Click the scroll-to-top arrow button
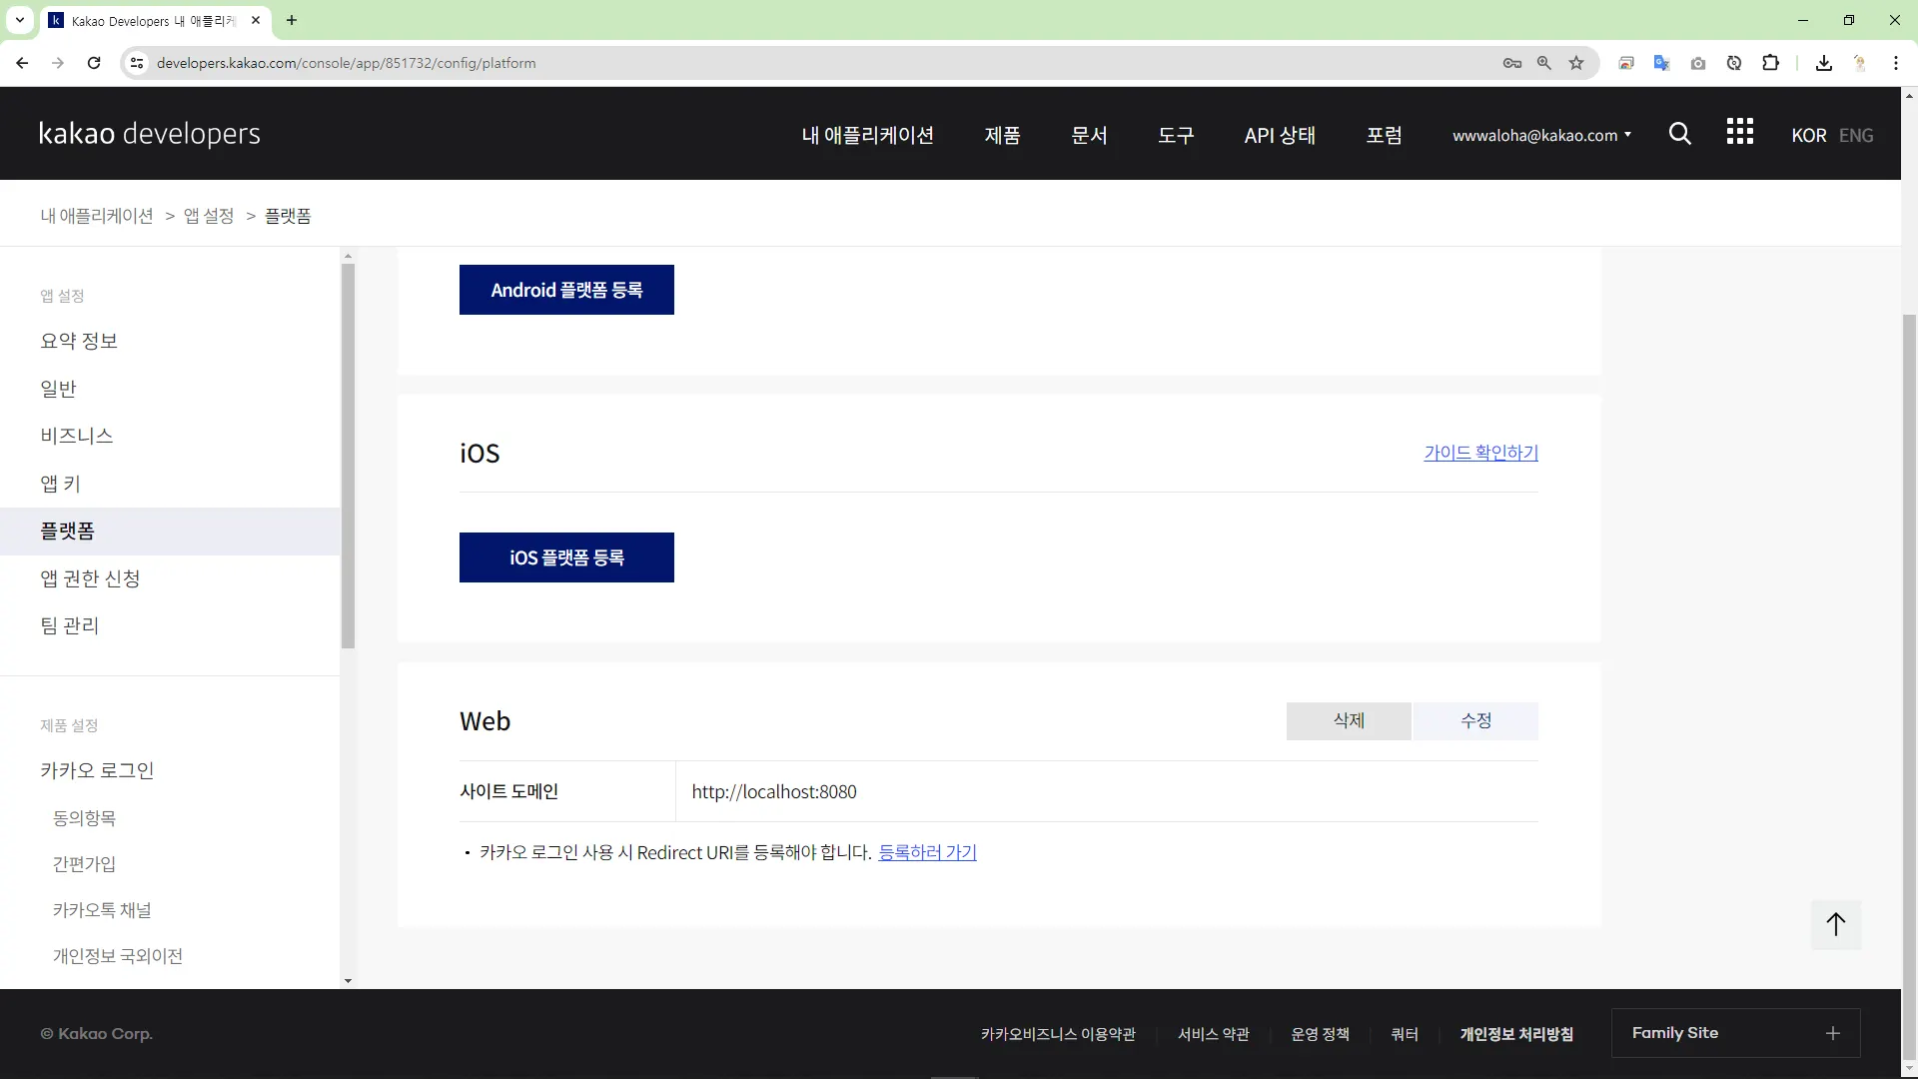1918x1079 pixels. pos(1835,924)
